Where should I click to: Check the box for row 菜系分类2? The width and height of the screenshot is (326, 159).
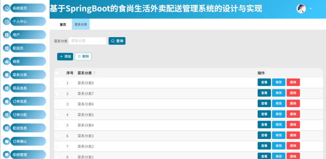point(57,147)
